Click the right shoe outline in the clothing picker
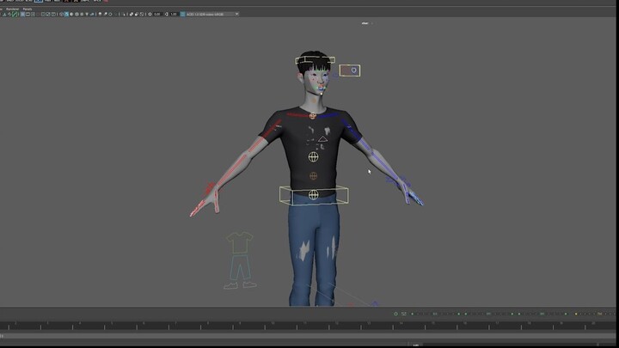Viewport: 619px width, 348px height. (249, 284)
